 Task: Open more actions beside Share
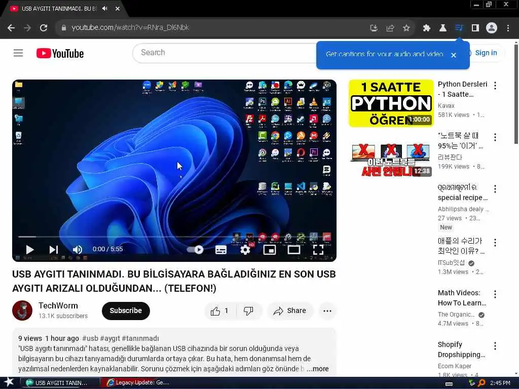327,310
